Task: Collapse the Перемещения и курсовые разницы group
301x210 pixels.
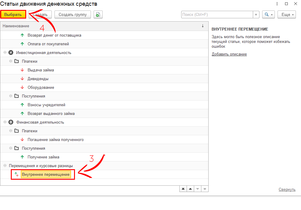Action: tap(5, 166)
